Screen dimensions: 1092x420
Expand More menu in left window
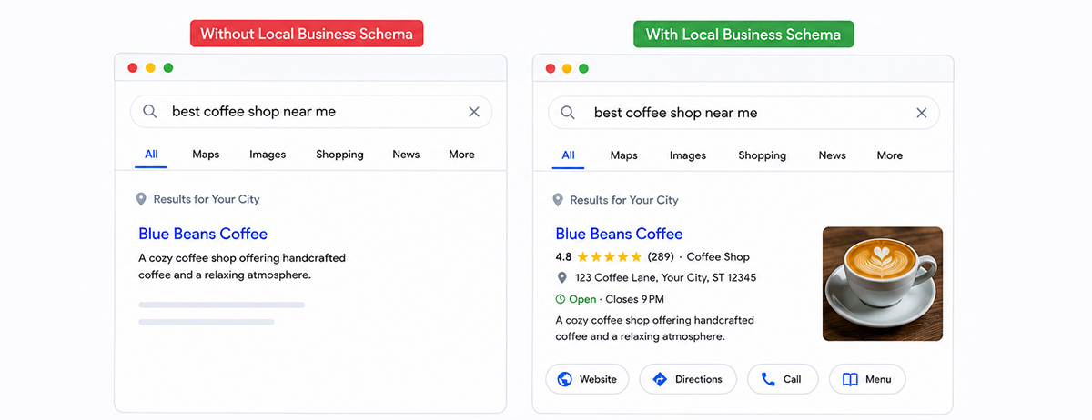pos(461,155)
